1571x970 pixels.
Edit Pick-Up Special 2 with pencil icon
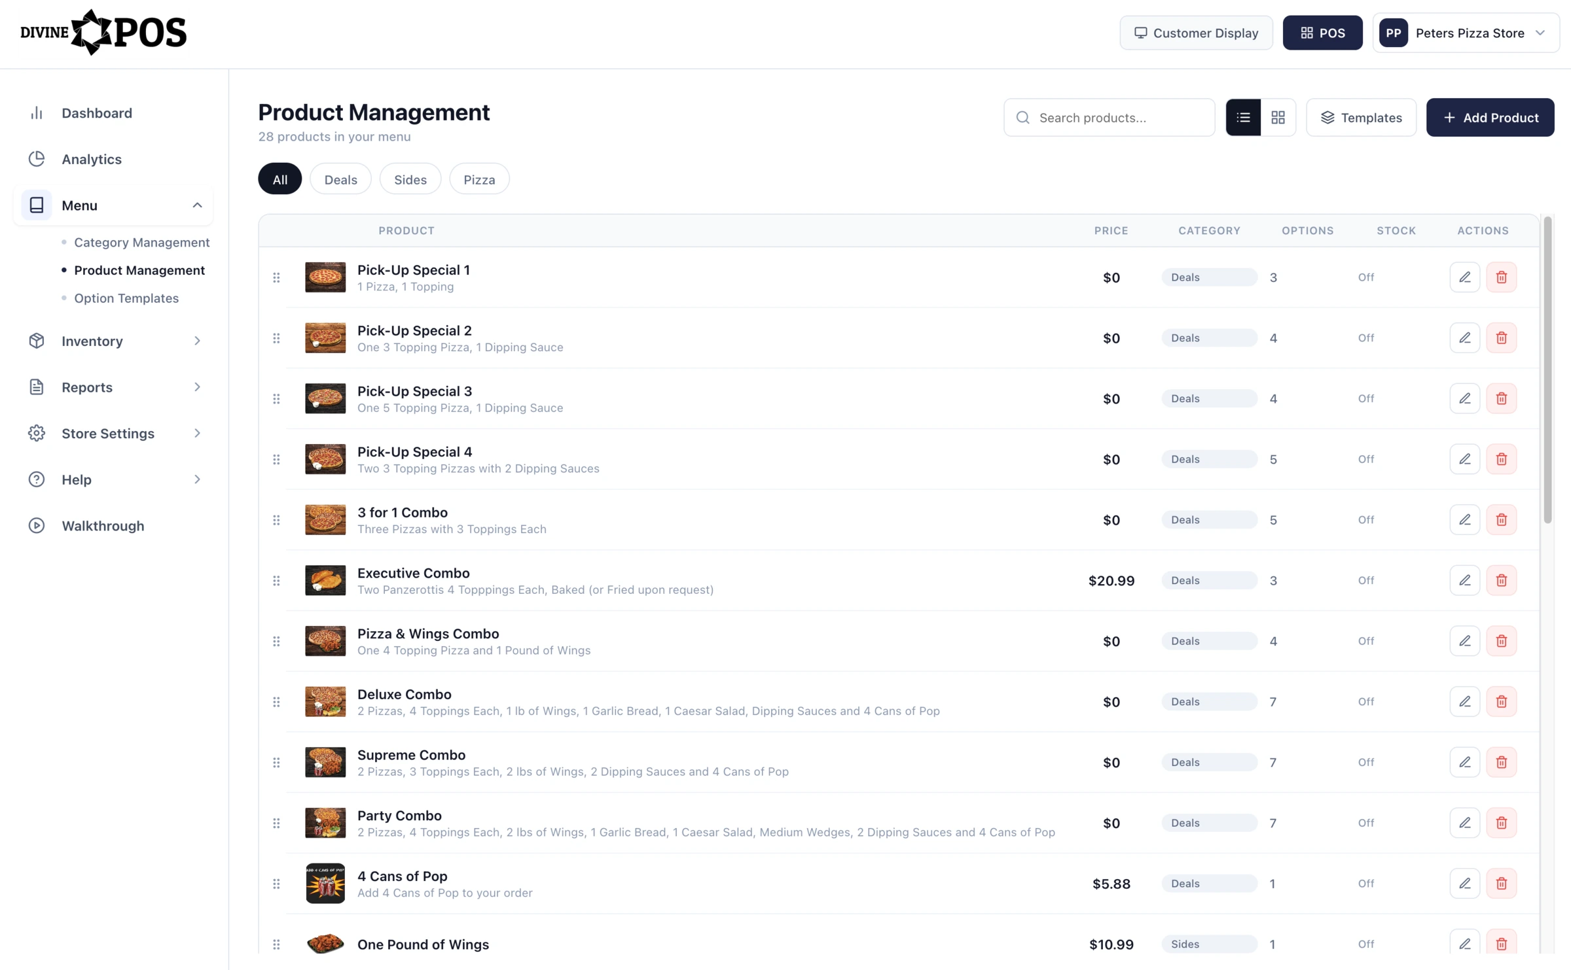point(1464,338)
